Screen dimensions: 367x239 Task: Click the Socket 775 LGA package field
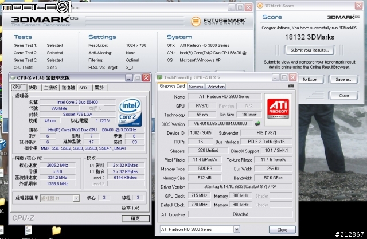tap(78, 115)
